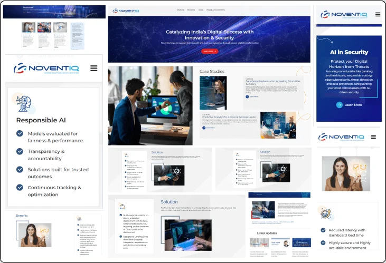Click the robot head icon above the Responsible AI heading
Image resolution: width=386 pixels, height=263 pixels.
[x=24, y=103]
